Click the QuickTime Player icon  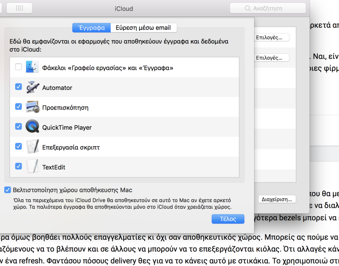[x=32, y=126]
